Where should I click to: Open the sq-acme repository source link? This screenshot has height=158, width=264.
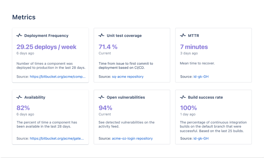[128, 77]
